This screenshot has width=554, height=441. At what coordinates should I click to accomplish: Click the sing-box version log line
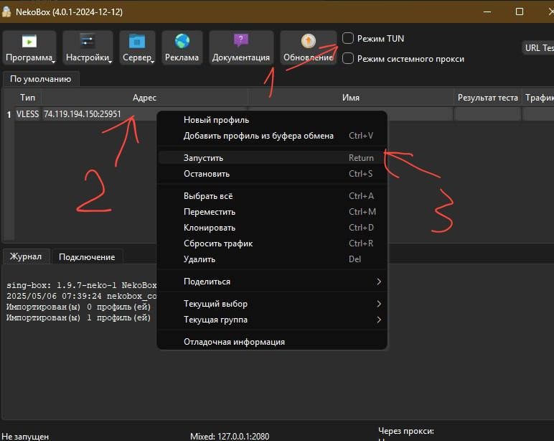pos(82,285)
